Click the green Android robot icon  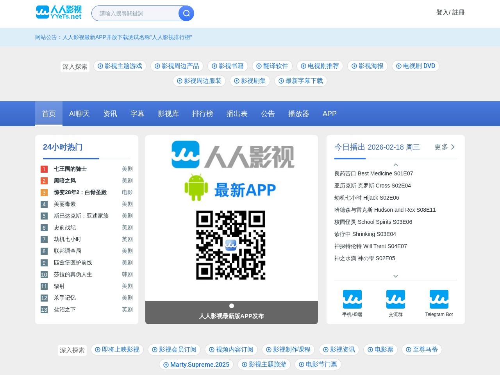(x=196, y=187)
